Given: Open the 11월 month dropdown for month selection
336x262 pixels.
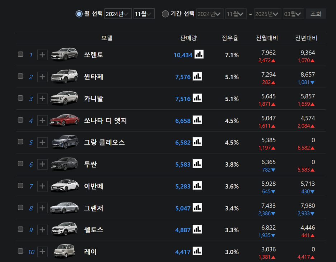Looking at the screenshot, I should (x=144, y=14).
